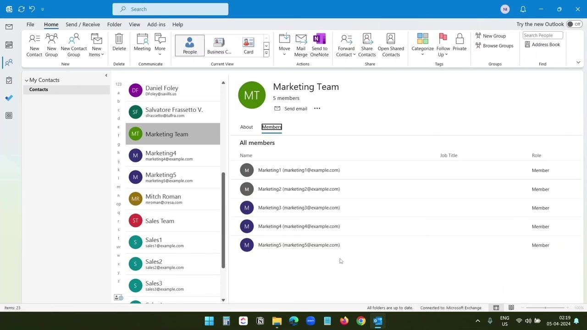Viewport: 587px width, 330px height.
Task: Mark contact as Private
Action: pyautogui.click(x=460, y=42)
